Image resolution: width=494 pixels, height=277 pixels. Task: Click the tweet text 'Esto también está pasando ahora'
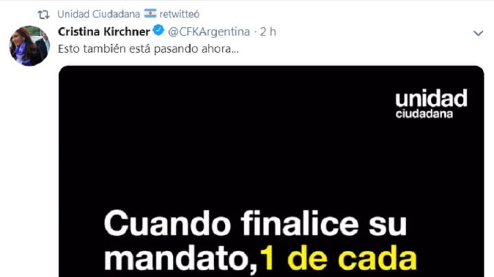pos(148,49)
